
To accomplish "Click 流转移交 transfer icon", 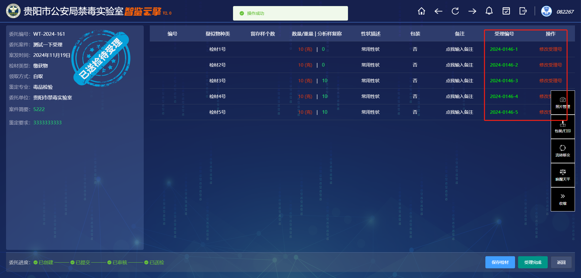I will pos(563,151).
